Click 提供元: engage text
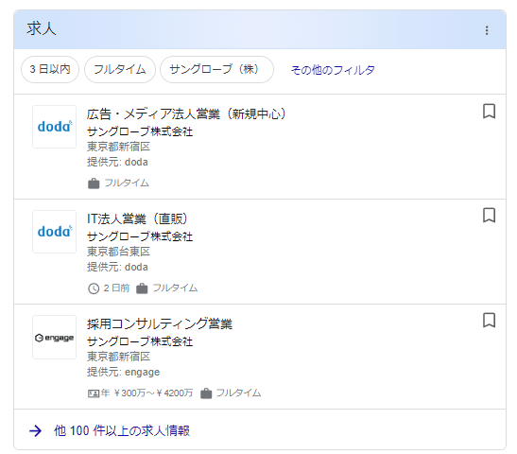 [x=123, y=372]
